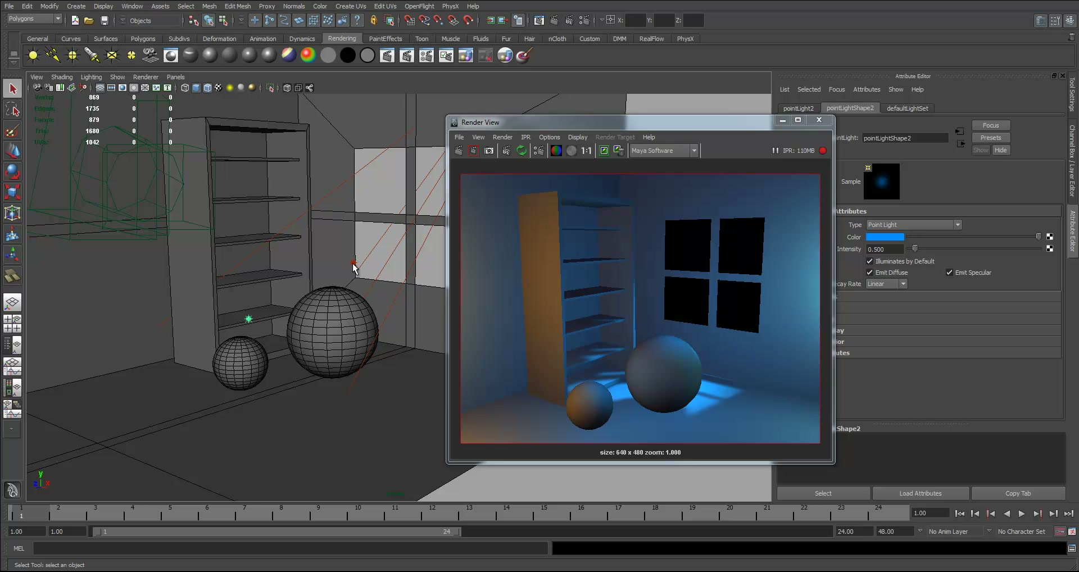
Task: Pause IPR tuning in Render View
Action: (x=776, y=151)
